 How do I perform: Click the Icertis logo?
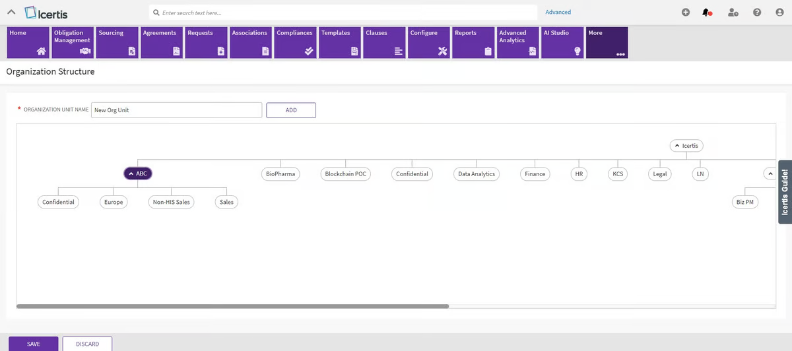click(45, 13)
